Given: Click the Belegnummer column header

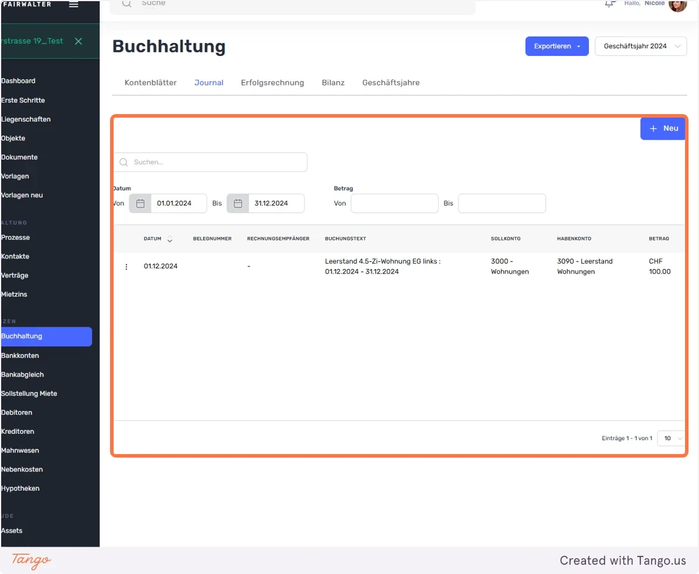Looking at the screenshot, I should 213,239.
